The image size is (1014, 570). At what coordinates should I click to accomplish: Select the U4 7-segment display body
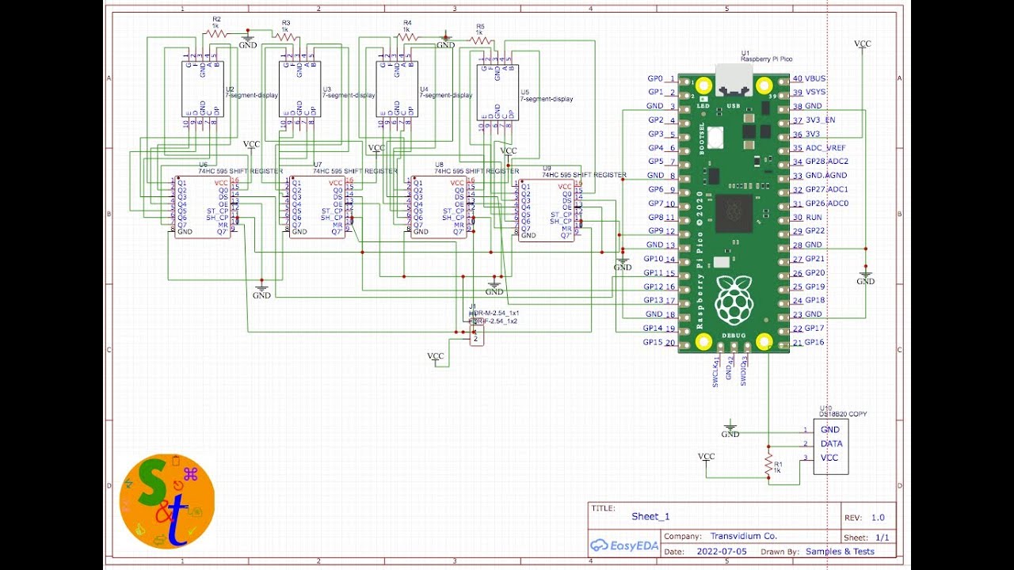tap(397, 89)
